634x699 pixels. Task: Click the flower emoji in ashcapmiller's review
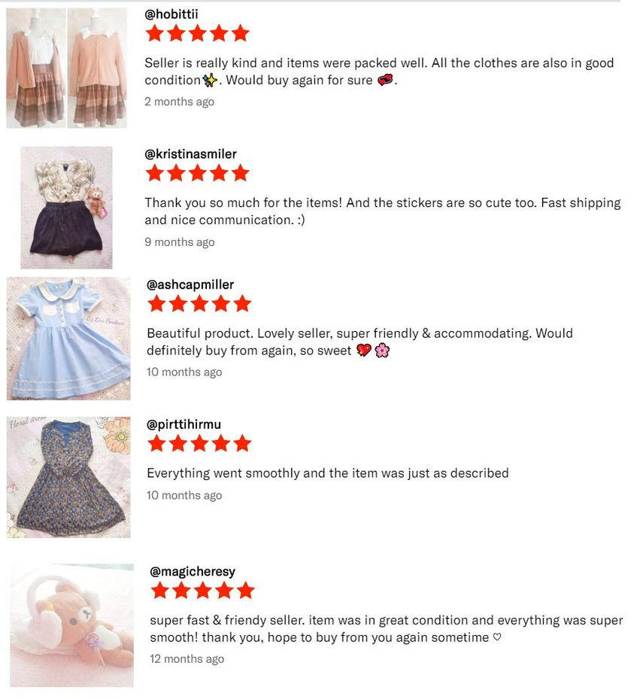tap(382, 351)
